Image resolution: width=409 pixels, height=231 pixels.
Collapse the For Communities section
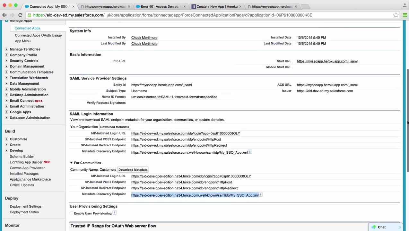coord(71,163)
